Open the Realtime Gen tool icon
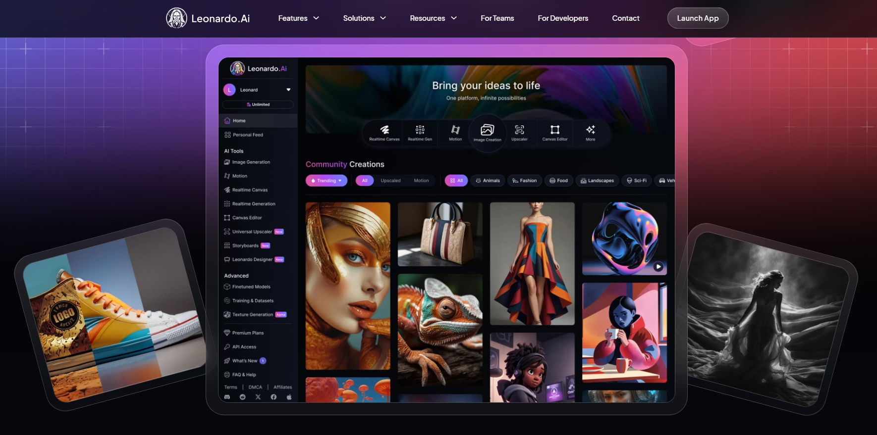877x435 pixels. [x=420, y=130]
